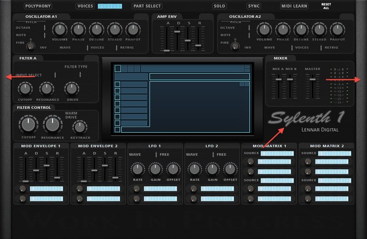This screenshot has width=367, height=239.
Task: Step the Oscillator A1 NOTE arrows
Action: coord(44,35)
